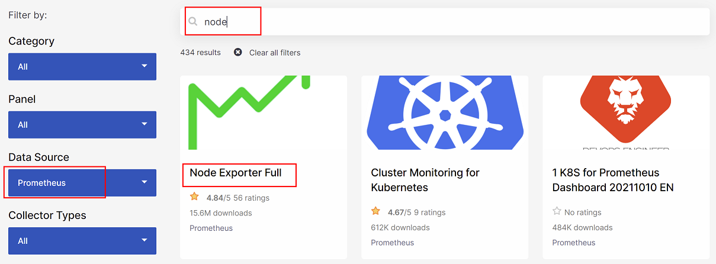This screenshot has width=716, height=264.
Task: Open the Node Exporter Full dashboard
Action: 236,173
